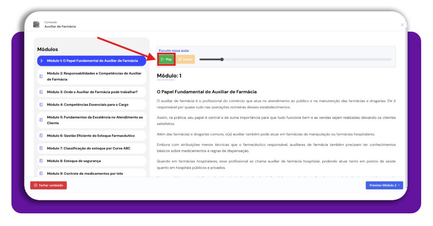The width and height of the screenshot is (433, 226).
Task: Click the 'Conteúdo' label in the header
Action: [51, 22]
